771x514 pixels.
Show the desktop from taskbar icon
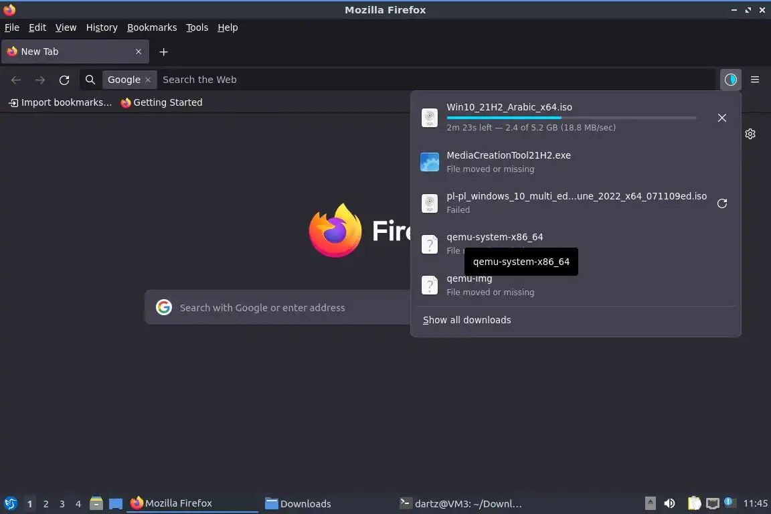[116, 504]
